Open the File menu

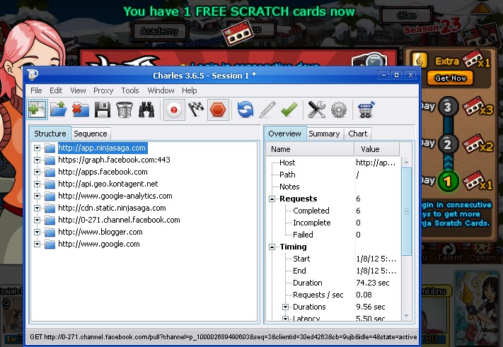36,90
